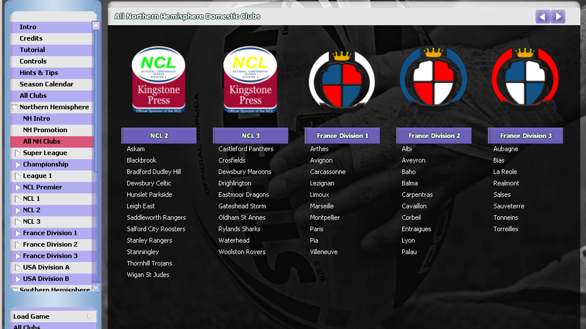Select the USA Division B item

[x=51, y=279]
